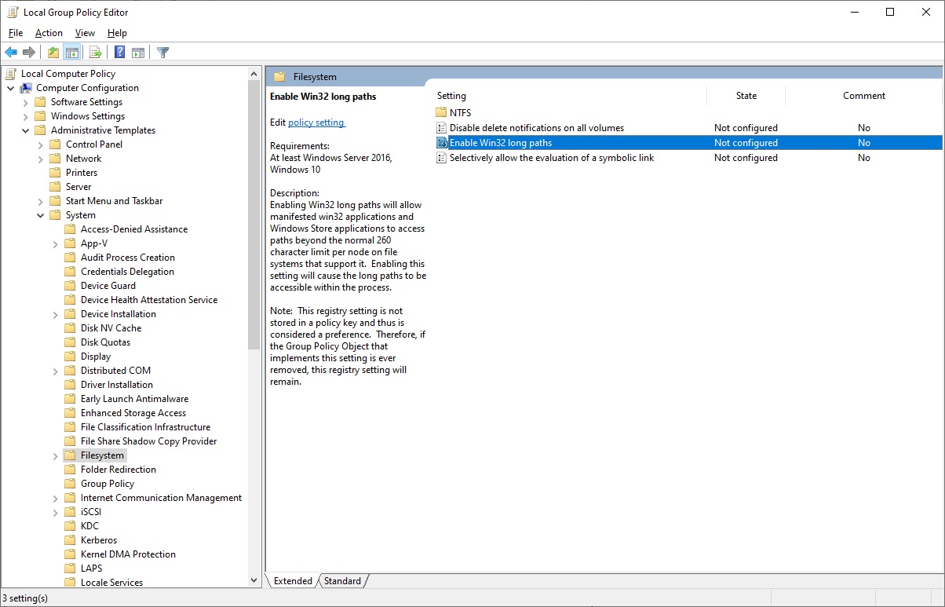Click the NTFS folder name in the list
Image resolution: width=945 pixels, height=607 pixels.
tap(461, 113)
